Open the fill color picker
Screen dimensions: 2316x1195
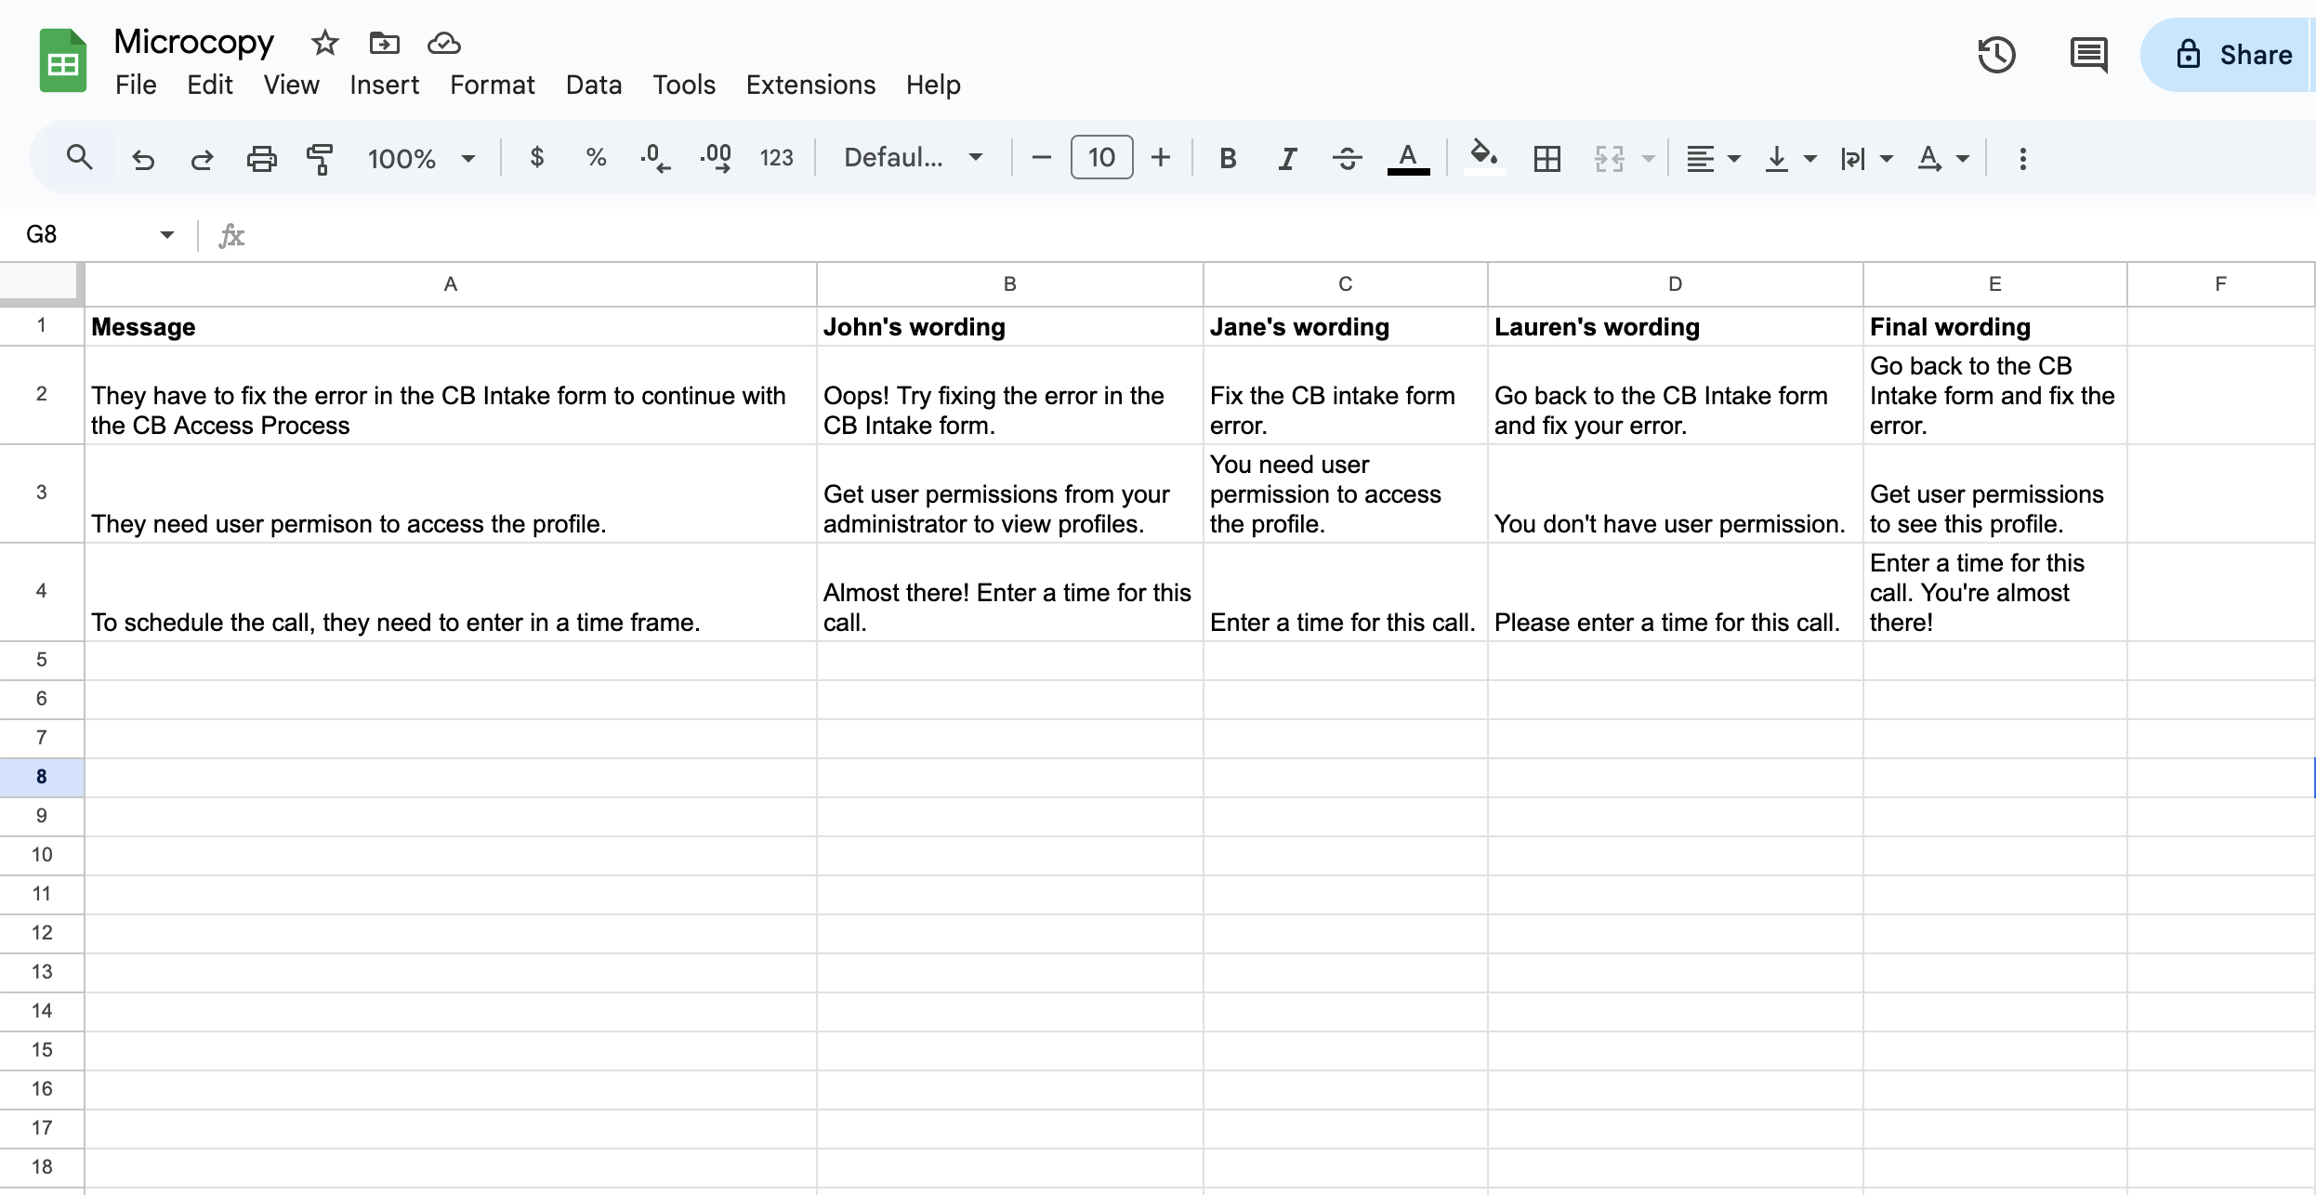(1483, 156)
